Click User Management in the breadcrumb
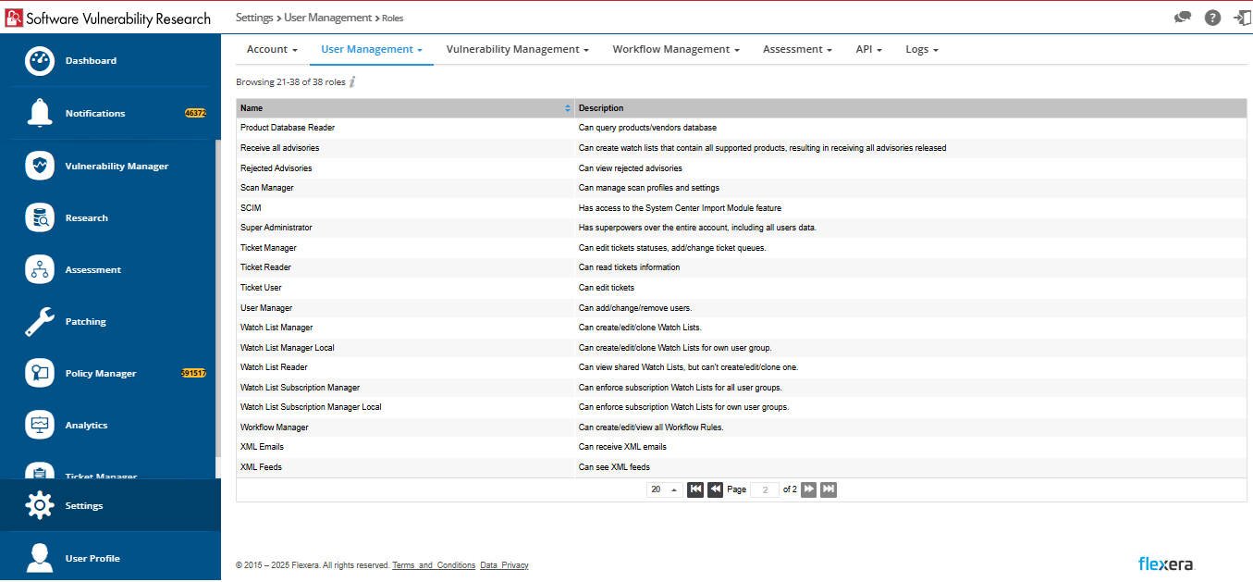Viewport: 1253px width, 582px height. click(326, 18)
